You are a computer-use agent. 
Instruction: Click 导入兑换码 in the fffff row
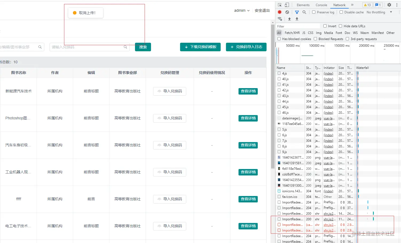[170, 199]
